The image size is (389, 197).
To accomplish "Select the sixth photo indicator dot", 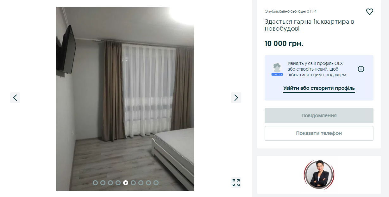I will [133, 183].
